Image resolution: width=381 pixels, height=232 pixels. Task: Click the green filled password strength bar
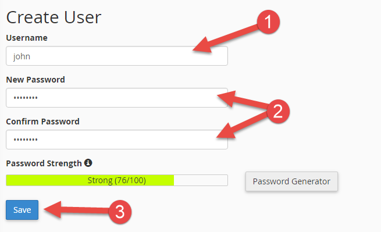coord(90,180)
